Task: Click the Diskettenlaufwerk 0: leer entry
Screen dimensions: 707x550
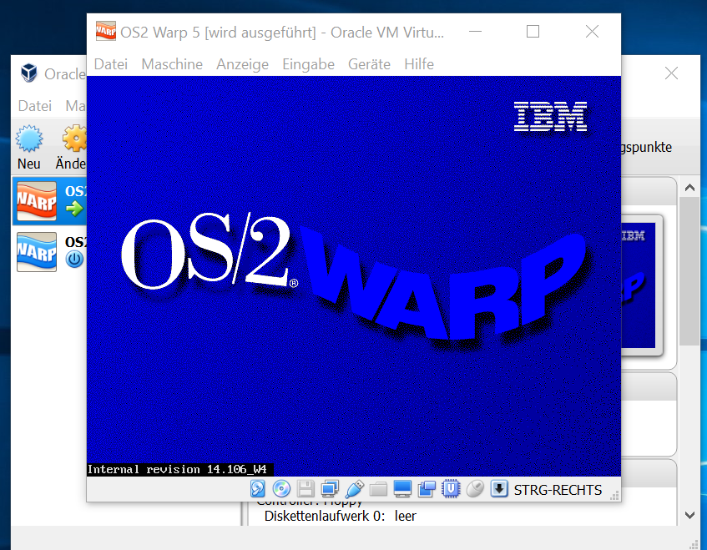Action: (x=340, y=516)
